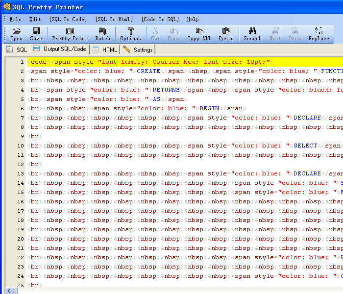Open the Batch processing tool

point(102,34)
